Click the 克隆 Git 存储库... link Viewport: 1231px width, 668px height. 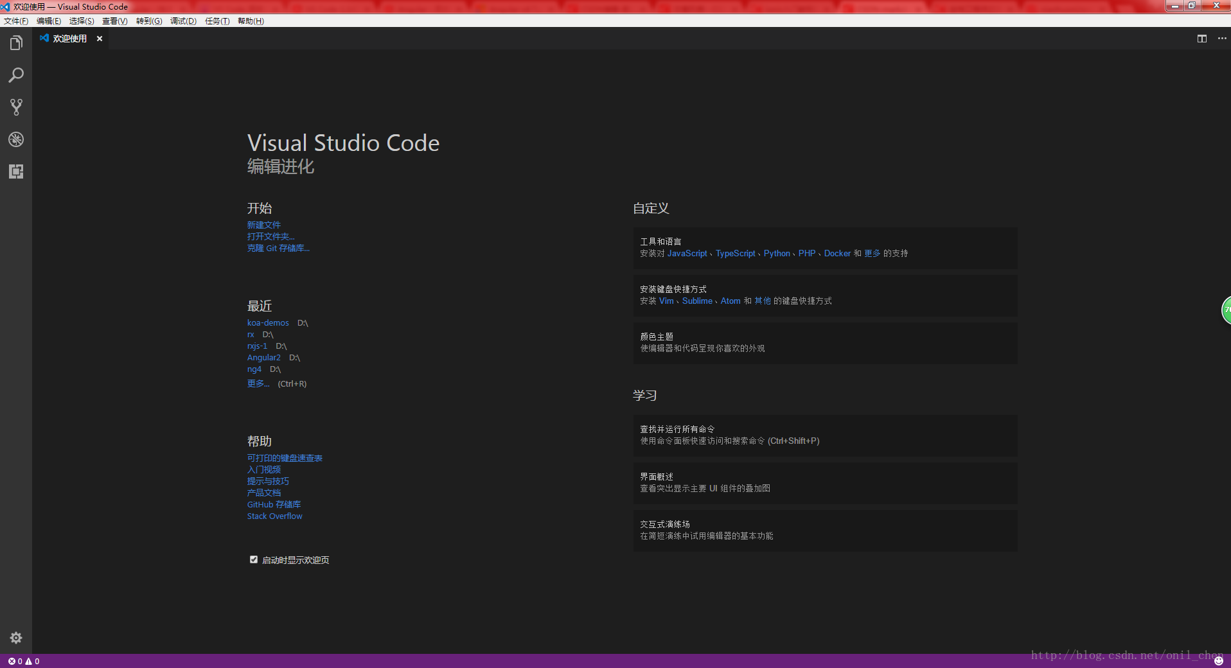click(x=278, y=248)
